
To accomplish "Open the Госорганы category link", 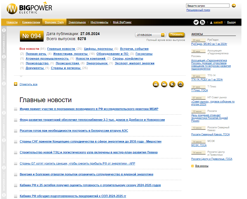I will pyautogui.click(x=144, y=54).
